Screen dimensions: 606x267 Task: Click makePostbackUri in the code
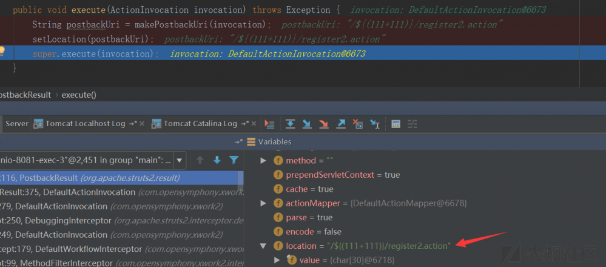click(172, 25)
